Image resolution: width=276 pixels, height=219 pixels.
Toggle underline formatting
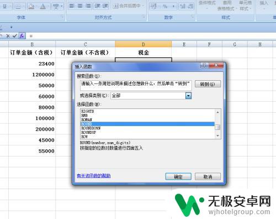tap(4, 7)
